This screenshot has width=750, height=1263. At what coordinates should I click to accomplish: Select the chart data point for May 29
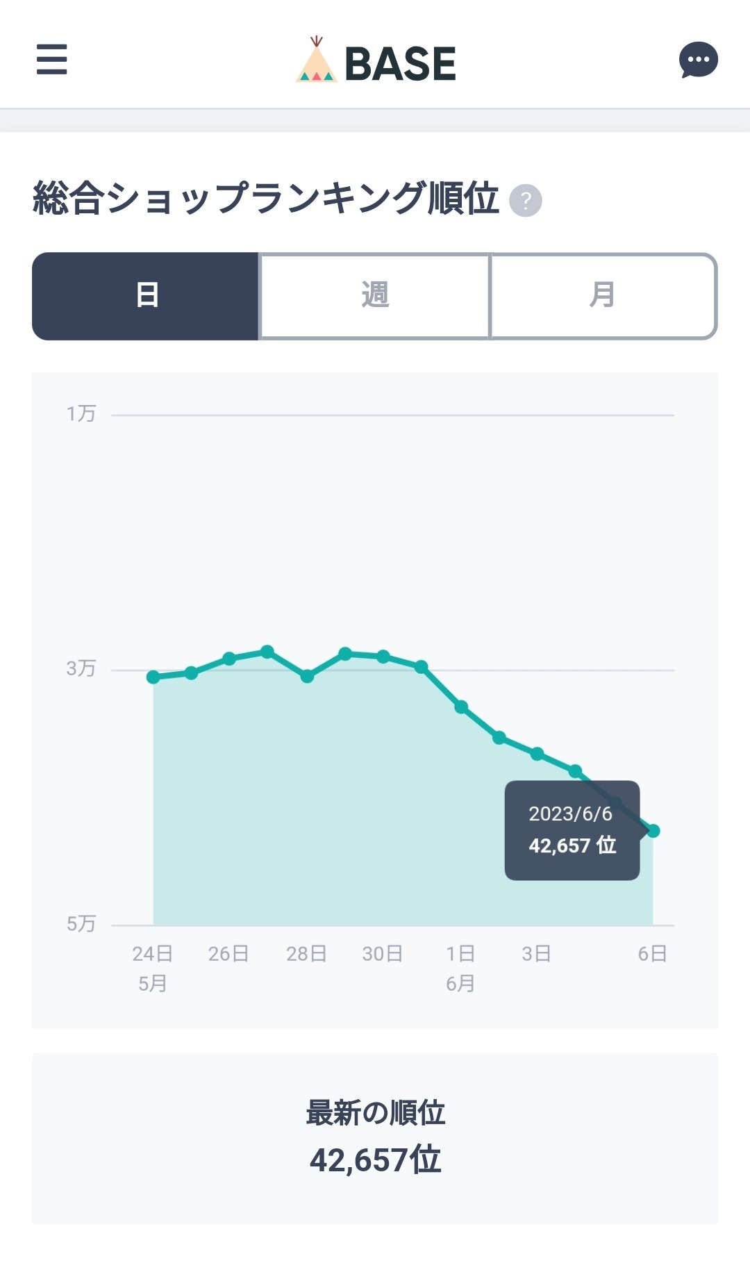[x=345, y=654]
